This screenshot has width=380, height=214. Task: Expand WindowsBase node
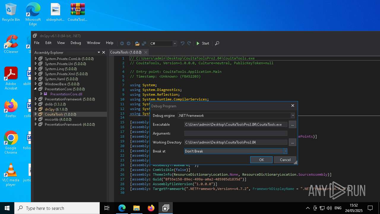(x=36, y=84)
